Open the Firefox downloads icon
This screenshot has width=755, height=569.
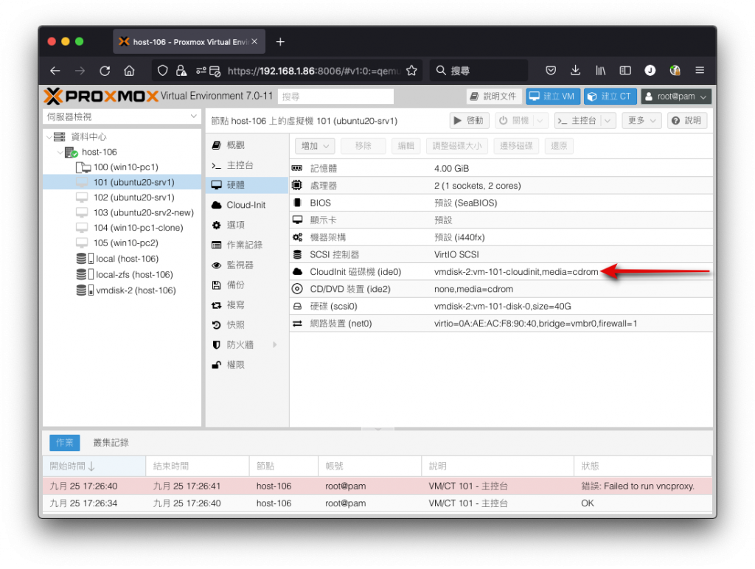click(575, 71)
